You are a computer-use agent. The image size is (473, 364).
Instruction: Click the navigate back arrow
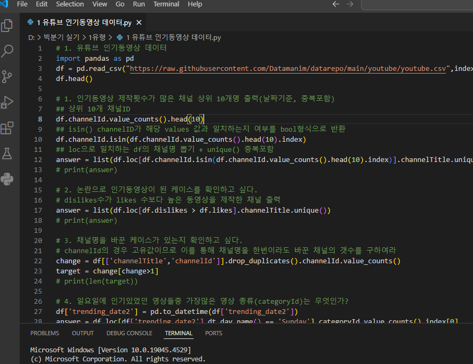(x=335, y=4)
